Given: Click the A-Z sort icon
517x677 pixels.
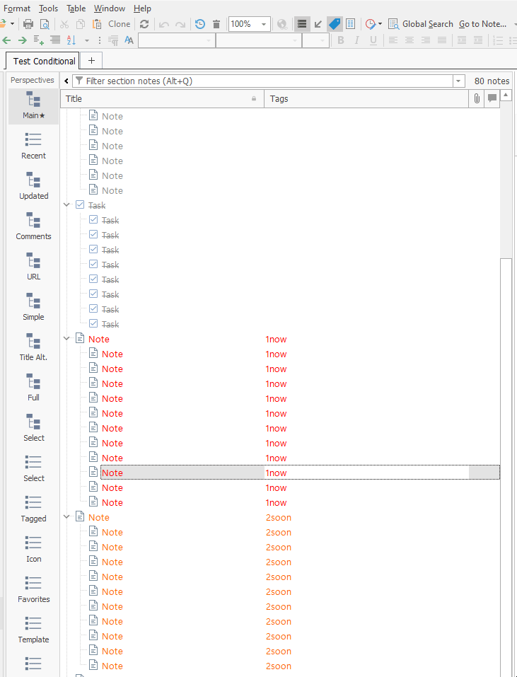Looking at the screenshot, I should click(x=71, y=40).
